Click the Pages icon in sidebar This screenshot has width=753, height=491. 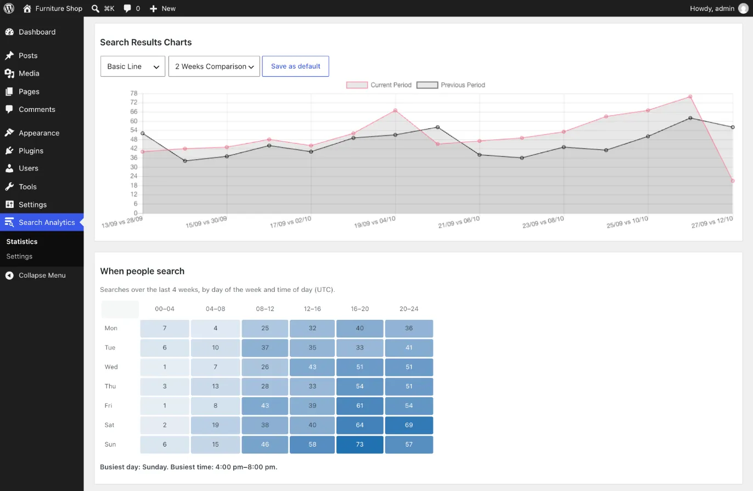9,92
